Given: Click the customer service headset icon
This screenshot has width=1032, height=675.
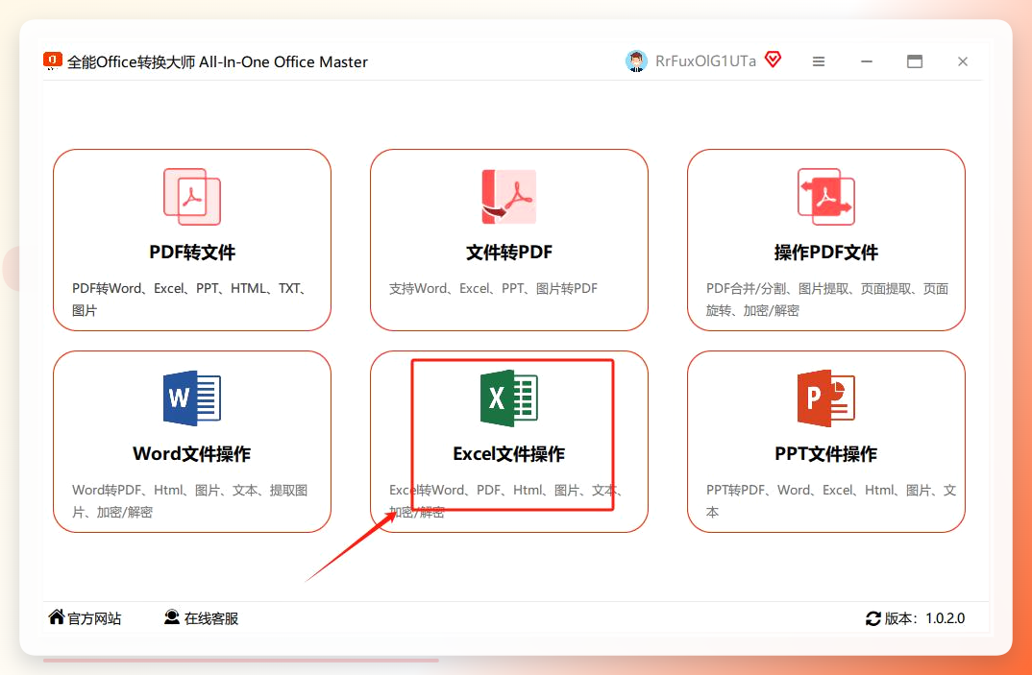Looking at the screenshot, I should [172, 617].
